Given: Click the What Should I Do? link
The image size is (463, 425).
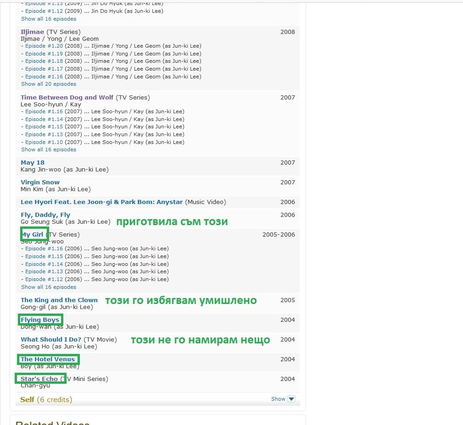Looking at the screenshot, I should (51, 340).
